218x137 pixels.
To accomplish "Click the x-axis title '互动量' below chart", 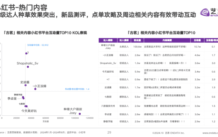I will (x=46, y=121).
